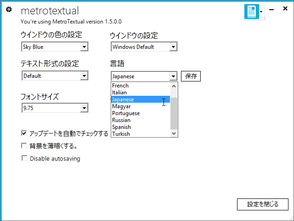Select Russian from the language list
The width and height of the screenshot is (294, 221).
pos(141,120)
